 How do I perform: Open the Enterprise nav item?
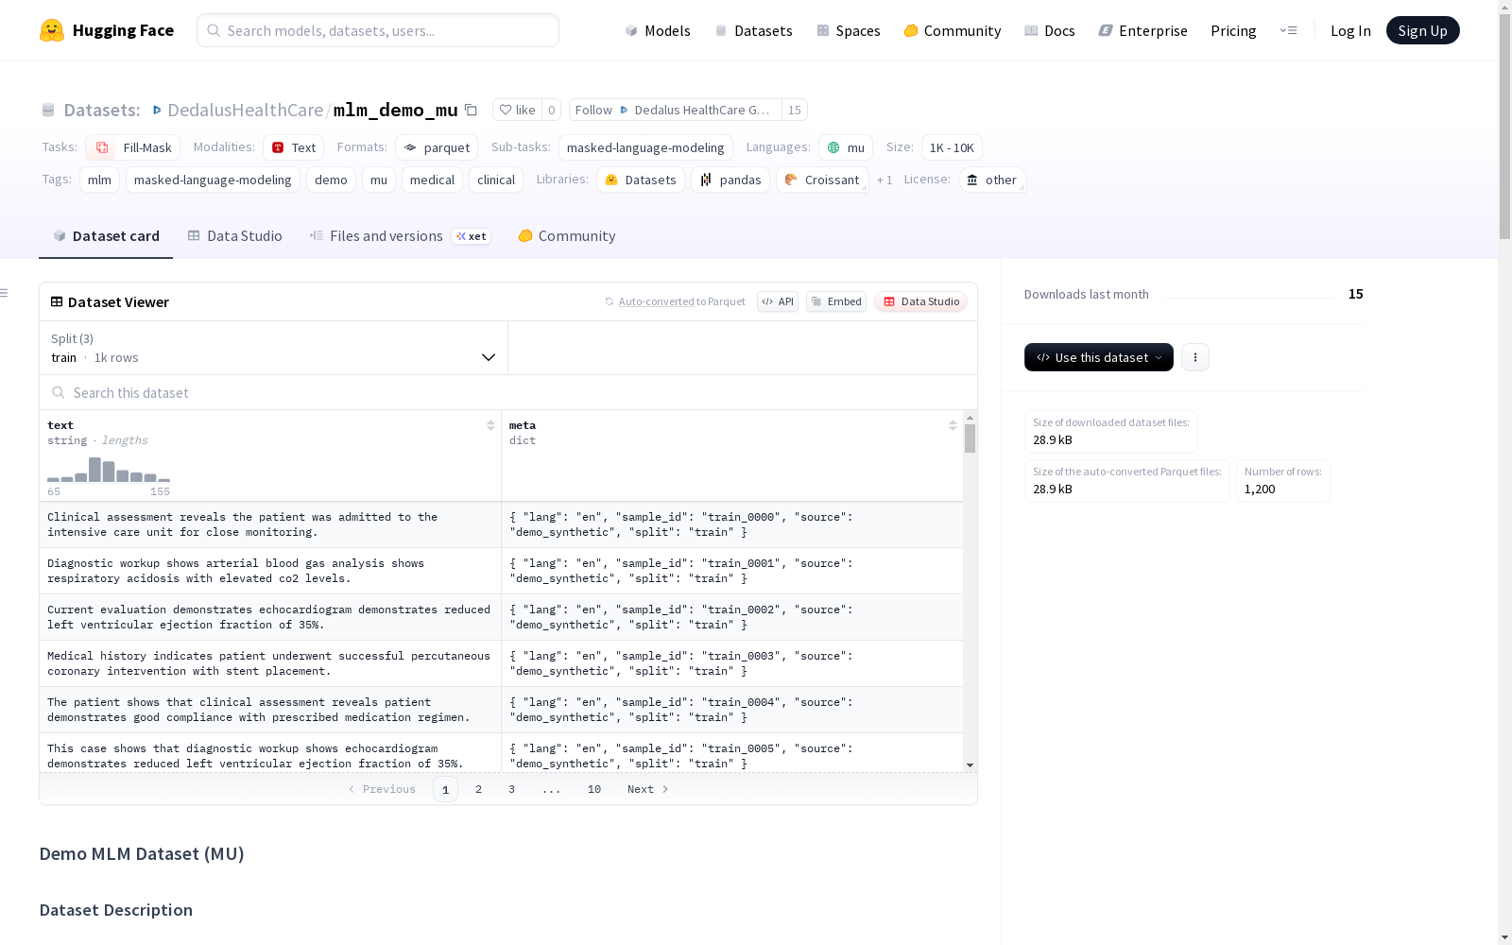click(1143, 30)
